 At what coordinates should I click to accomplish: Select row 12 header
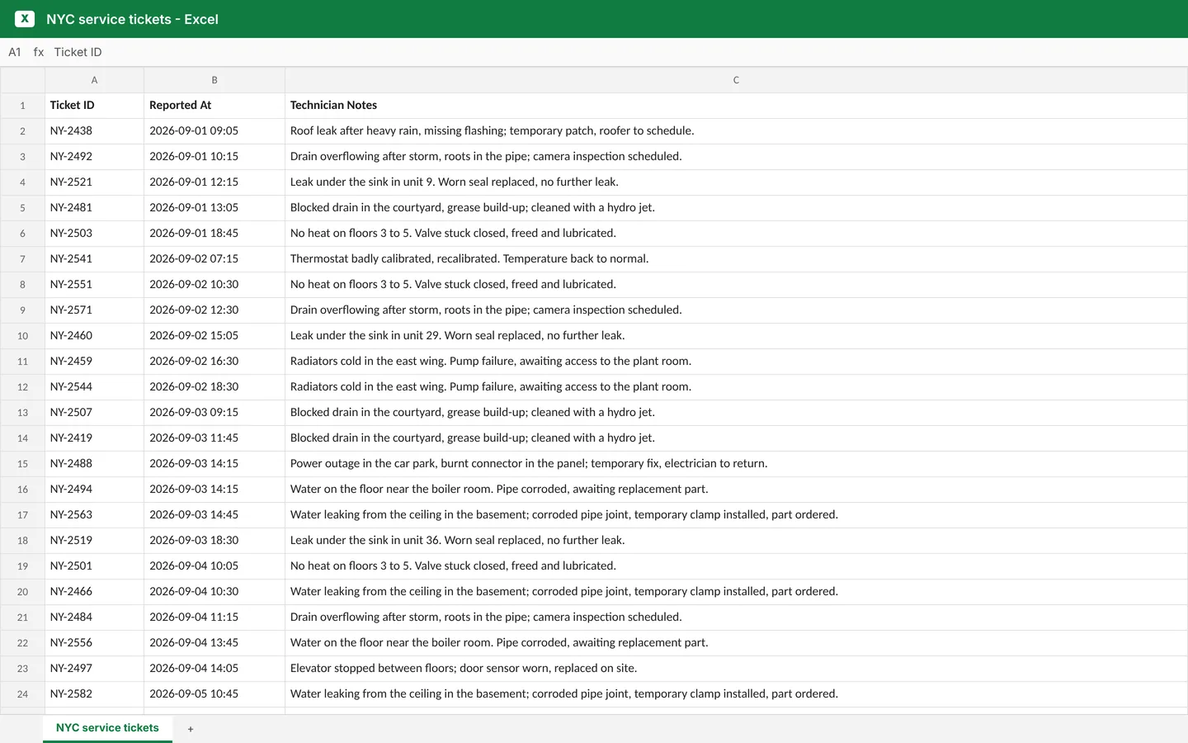(x=22, y=387)
